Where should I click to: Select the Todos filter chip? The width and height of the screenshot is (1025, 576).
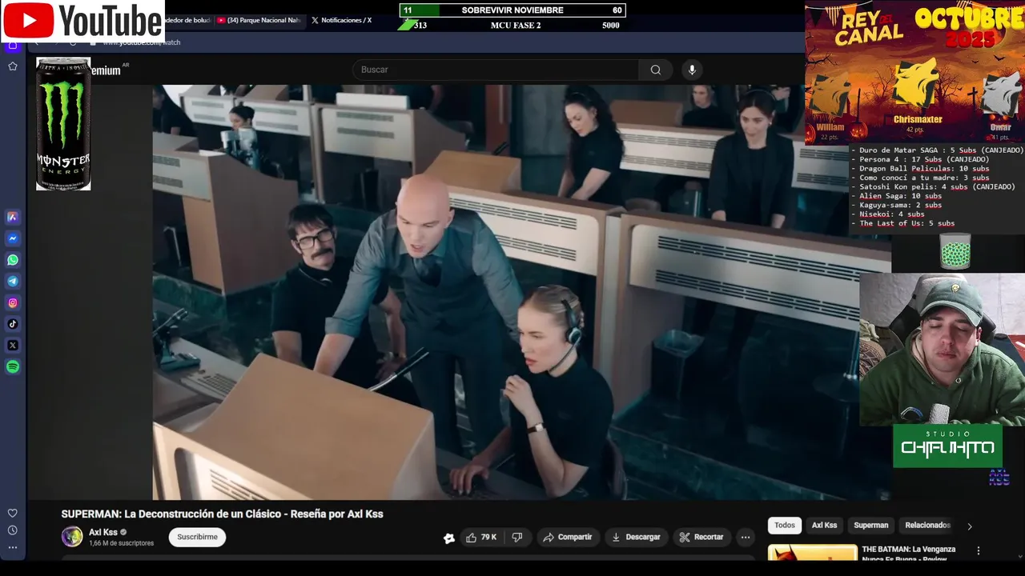coord(785,526)
